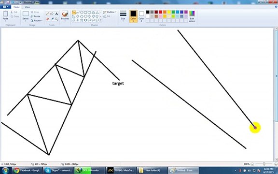Click the Paste clipboard icon
The image size is (278, 174).
[x=5, y=14]
